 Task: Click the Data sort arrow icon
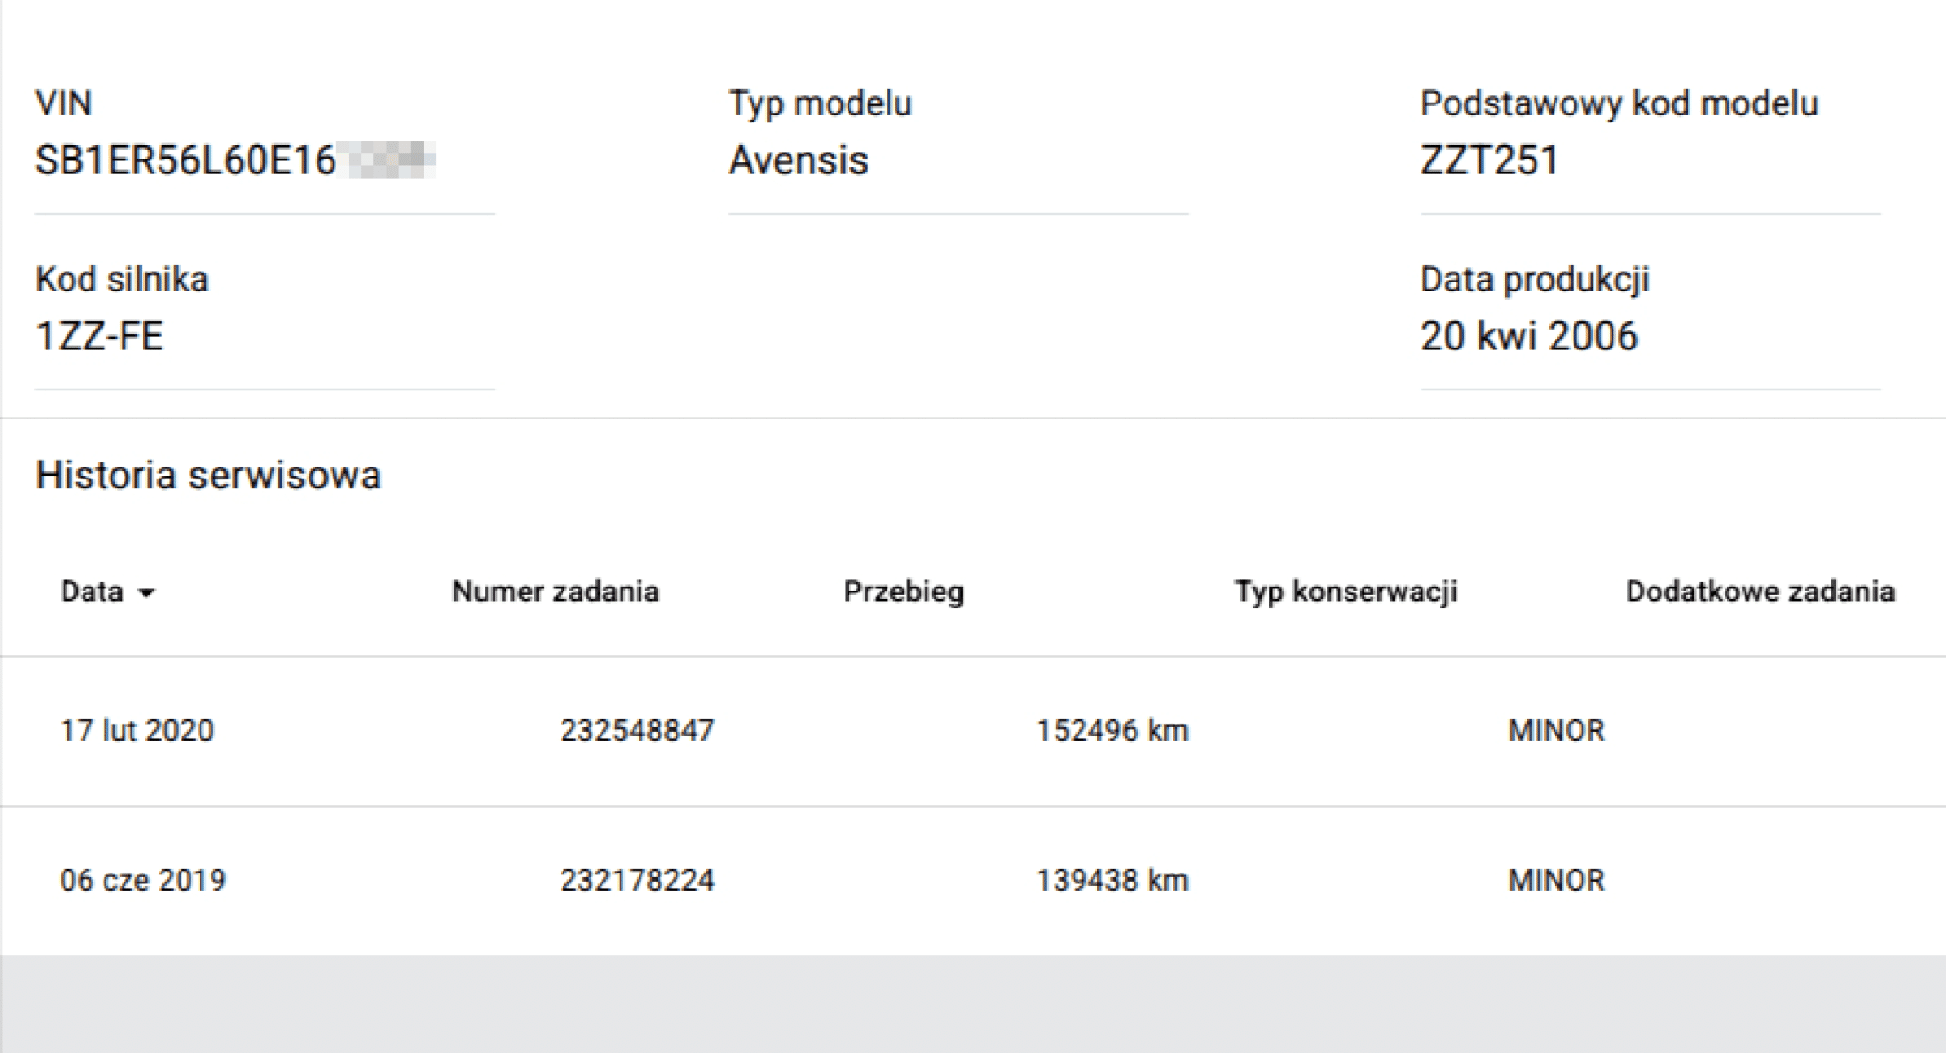[146, 593]
